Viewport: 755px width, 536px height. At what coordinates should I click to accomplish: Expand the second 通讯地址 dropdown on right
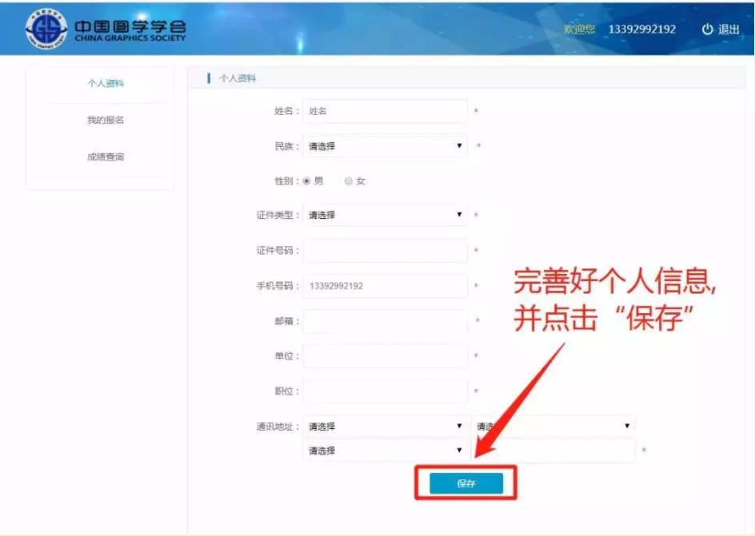pos(553,427)
